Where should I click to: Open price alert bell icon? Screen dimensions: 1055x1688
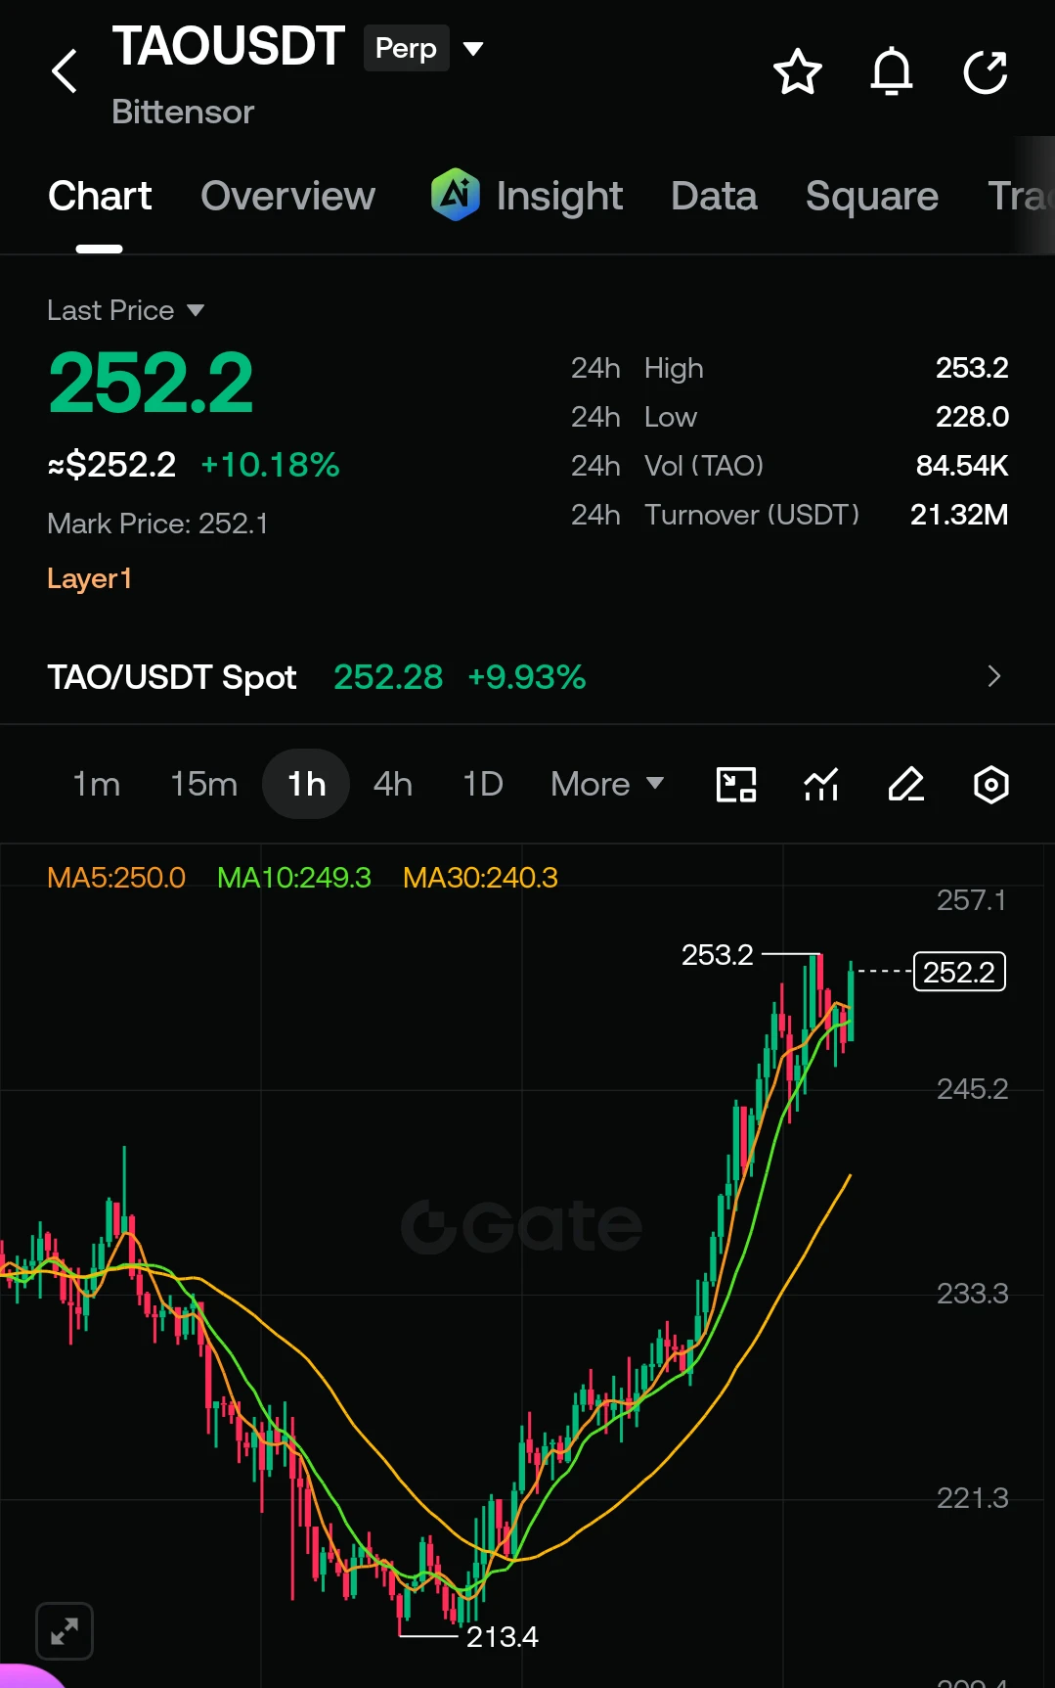[891, 71]
